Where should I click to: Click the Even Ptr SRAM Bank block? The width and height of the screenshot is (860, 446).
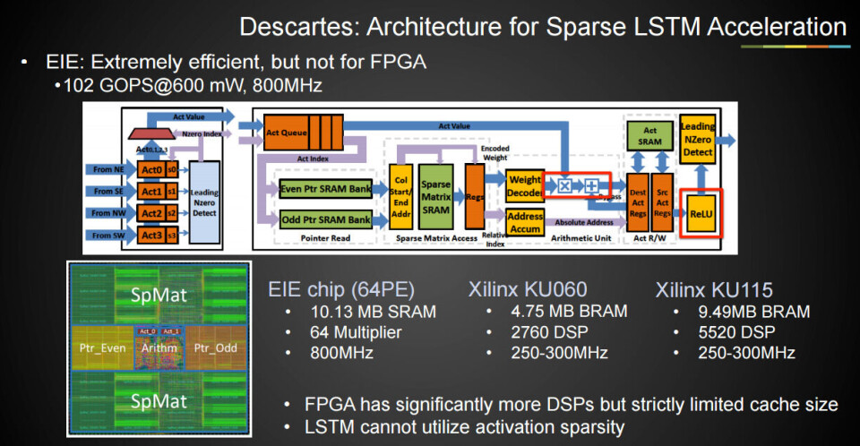pos(326,189)
